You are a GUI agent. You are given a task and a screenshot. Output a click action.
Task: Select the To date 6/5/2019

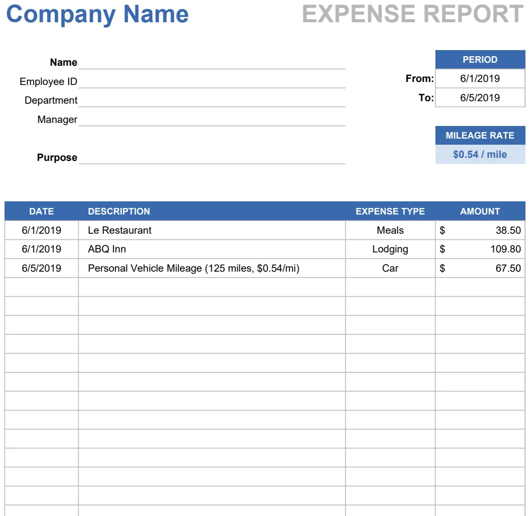coord(480,98)
